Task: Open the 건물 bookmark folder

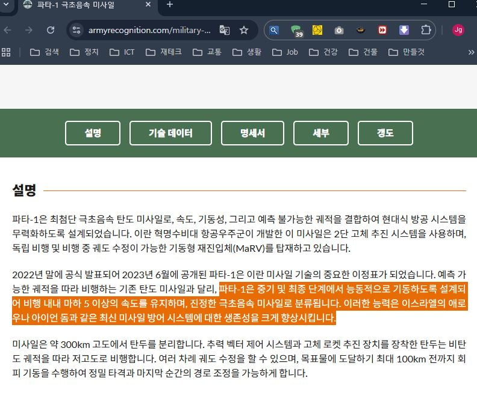Action: click(363, 52)
